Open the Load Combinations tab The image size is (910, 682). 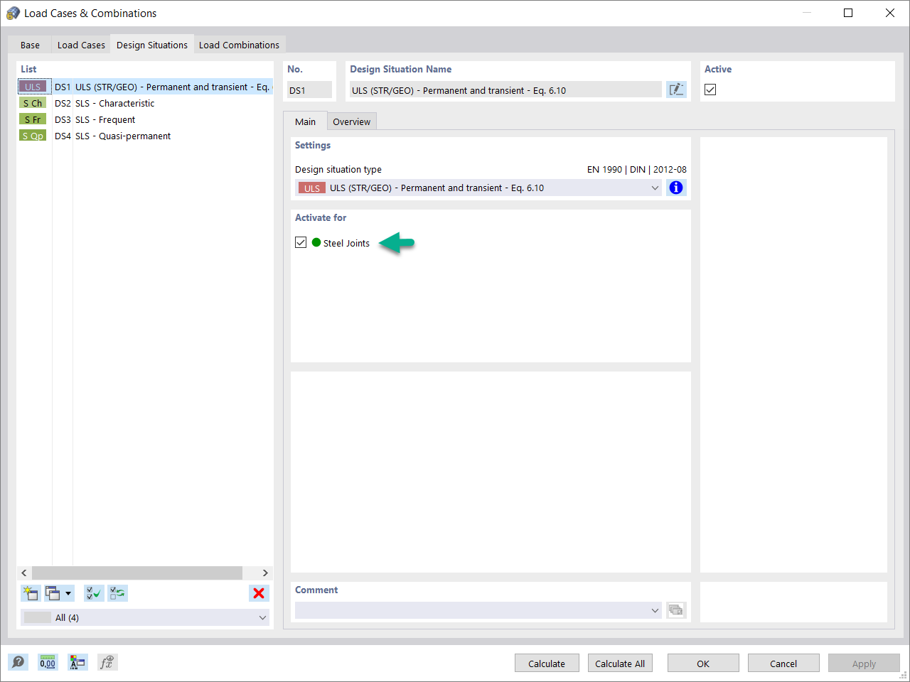239,45
